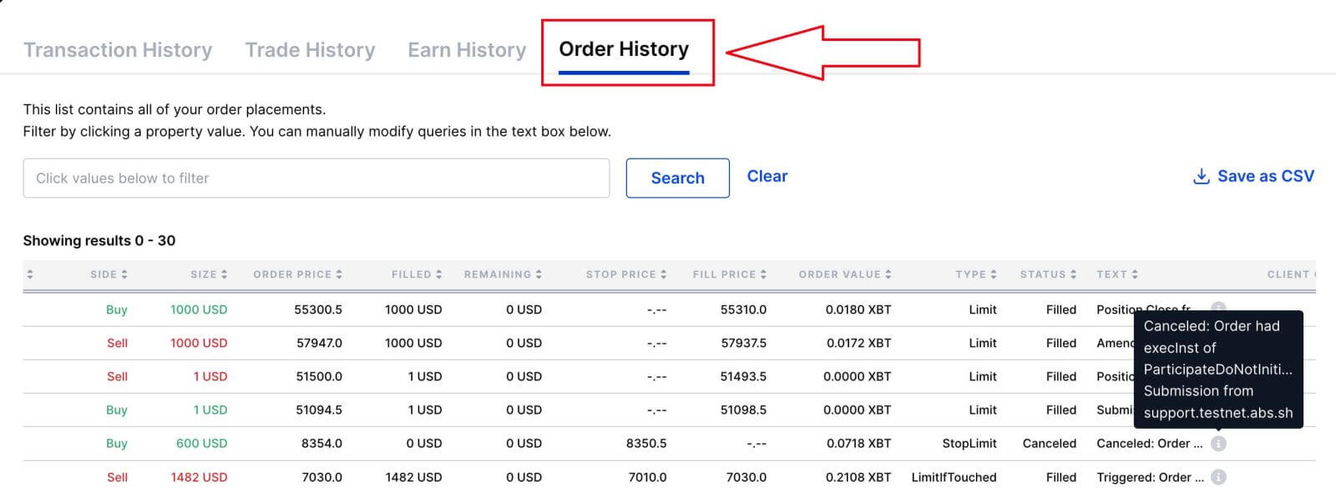Click the Order Value sort arrows
Image resolution: width=1336 pixels, height=488 pixels.
pyautogui.click(x=888, y=274)
